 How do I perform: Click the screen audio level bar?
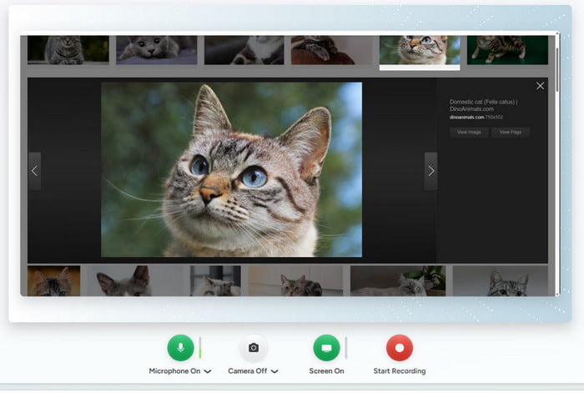(x=346, y=348)
